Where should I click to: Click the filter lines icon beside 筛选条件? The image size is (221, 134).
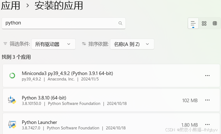(5, 44)
